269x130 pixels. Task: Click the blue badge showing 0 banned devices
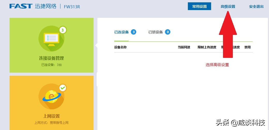coord(168,32)
